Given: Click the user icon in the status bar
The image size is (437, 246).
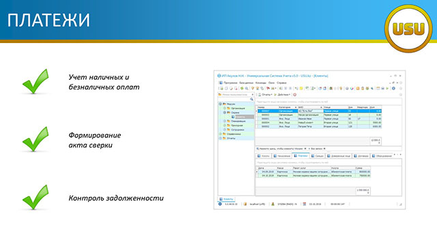Looking at the screenshot, I should point(273,204).
